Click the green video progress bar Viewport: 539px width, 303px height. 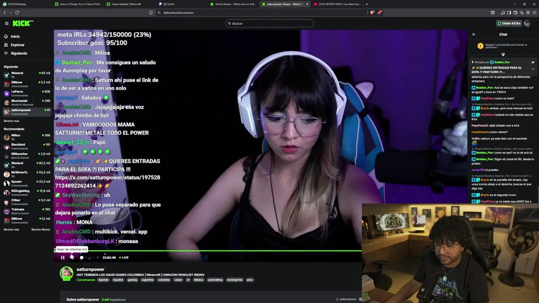pos(208,251)
